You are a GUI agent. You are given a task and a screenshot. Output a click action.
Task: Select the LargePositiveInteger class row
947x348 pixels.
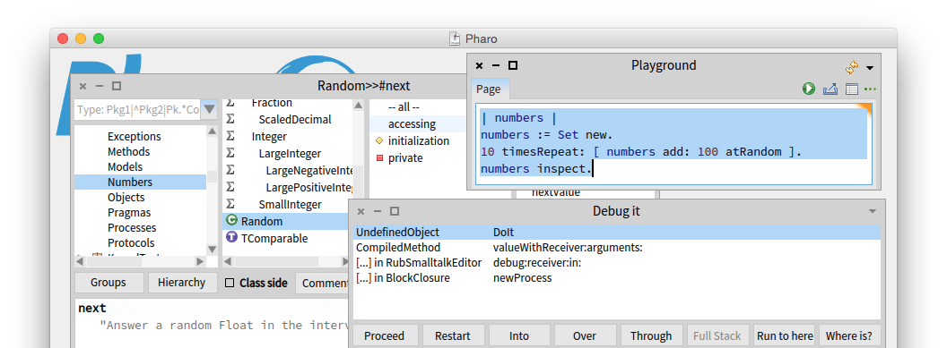tap(288, 187)
